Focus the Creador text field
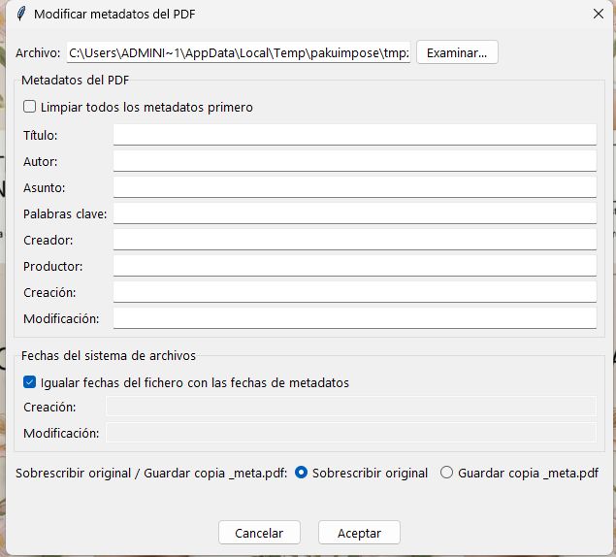The height and width of the screenshot is (557, 616). click(x=355, y=240)
